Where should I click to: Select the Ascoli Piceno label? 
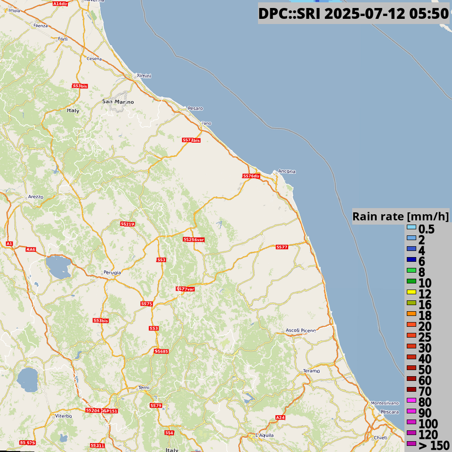(x=301, y=331)
